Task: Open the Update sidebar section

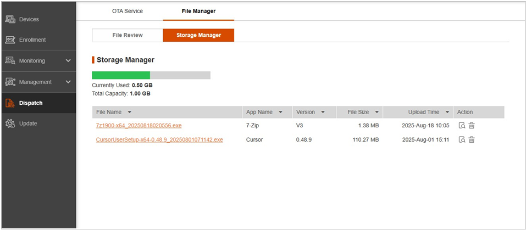Action: [38, 124]
